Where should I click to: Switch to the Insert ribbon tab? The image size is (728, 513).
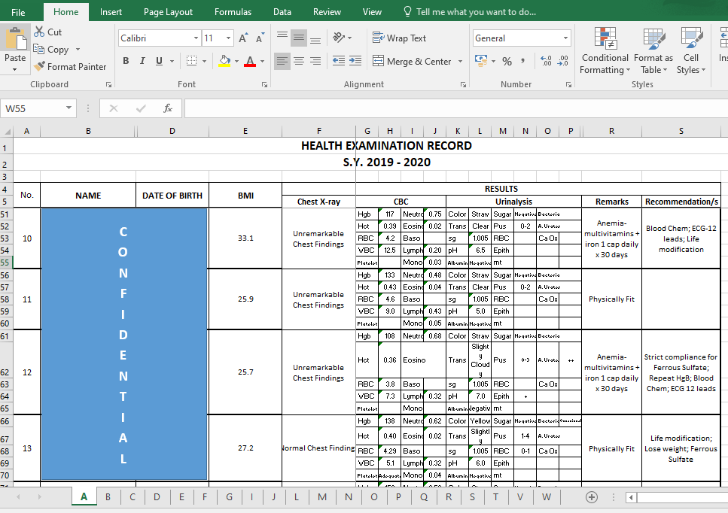111,12
